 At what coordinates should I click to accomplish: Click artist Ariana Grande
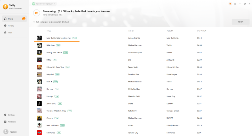[x=134, y=38]
